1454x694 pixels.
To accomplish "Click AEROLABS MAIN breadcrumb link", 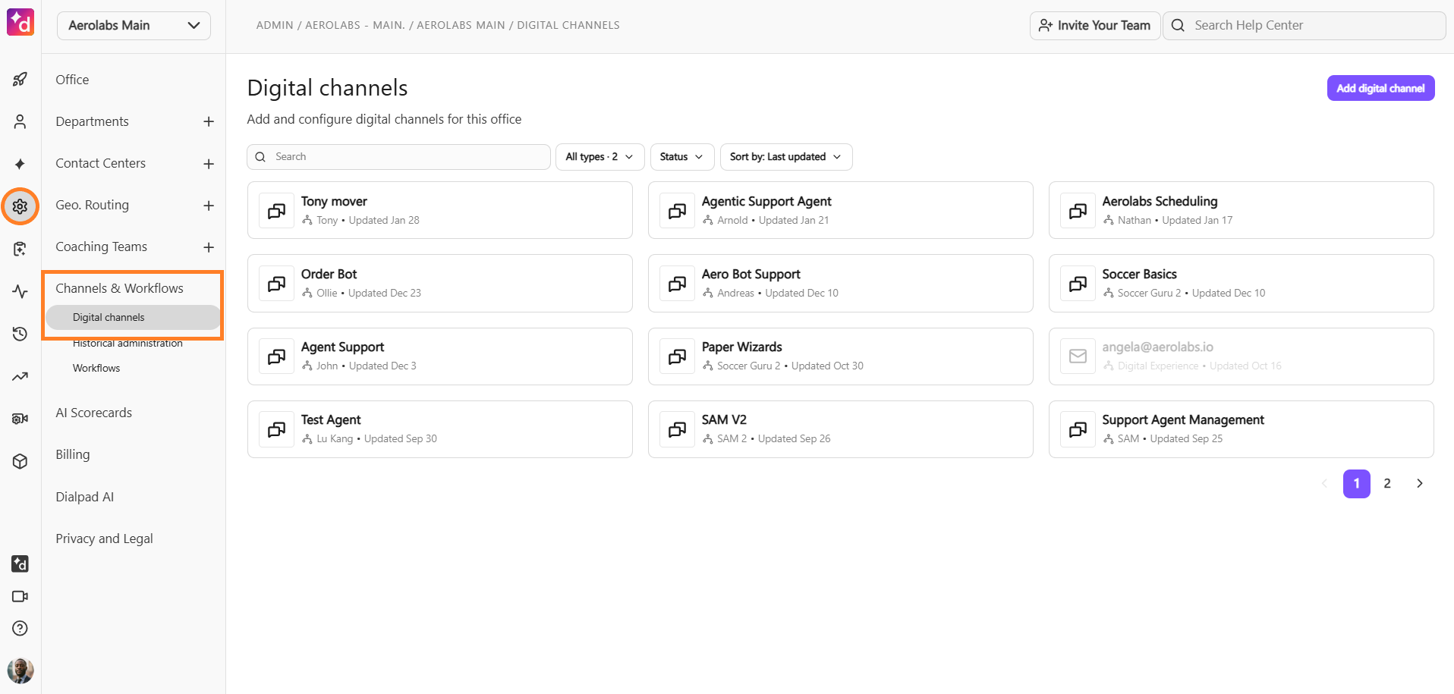I will (x=461, y=25).
